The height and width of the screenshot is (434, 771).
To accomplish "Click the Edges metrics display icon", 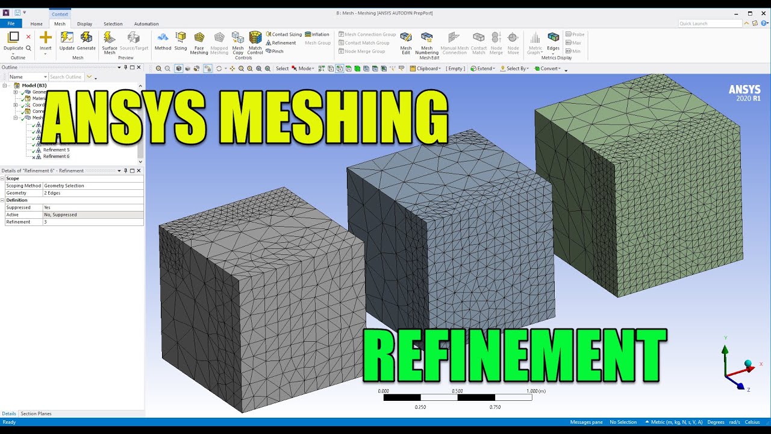I will point(553,37).
